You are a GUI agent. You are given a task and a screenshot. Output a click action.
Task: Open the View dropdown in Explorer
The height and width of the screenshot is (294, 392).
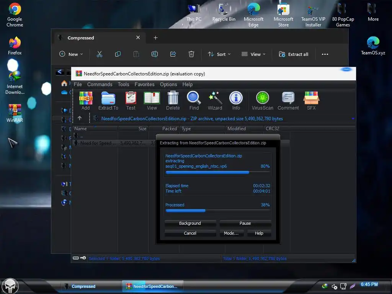click(253, 54)
